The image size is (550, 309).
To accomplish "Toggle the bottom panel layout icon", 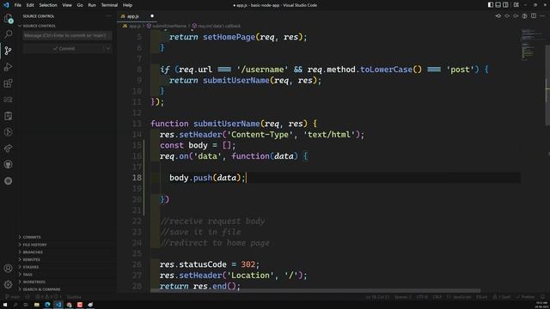I will (498, 5).
